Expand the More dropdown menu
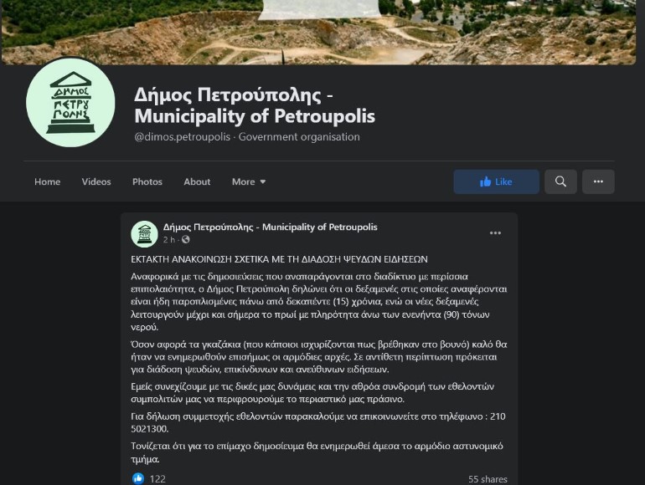The image size is (645, 485). point(249,181)
